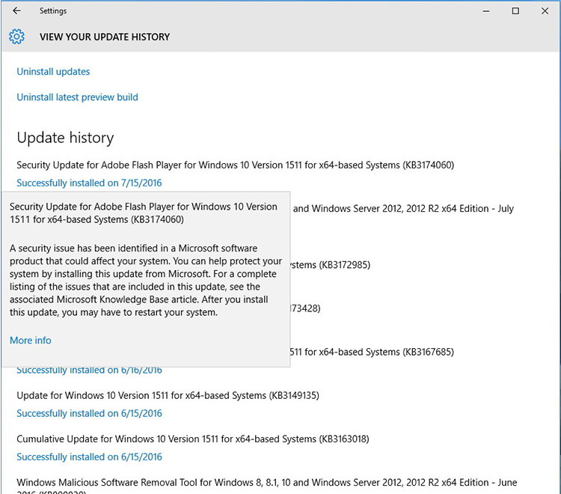Select the KB3174060 Flash Player update entry
Image resolution: width=561 pixels, height=494 pixels.
[235, 165]
